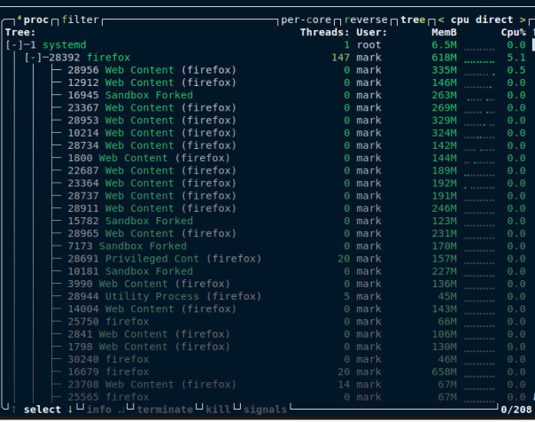Select next sort column with right arrow
Viewport: 535px width, 422px height.
point(523,20)
